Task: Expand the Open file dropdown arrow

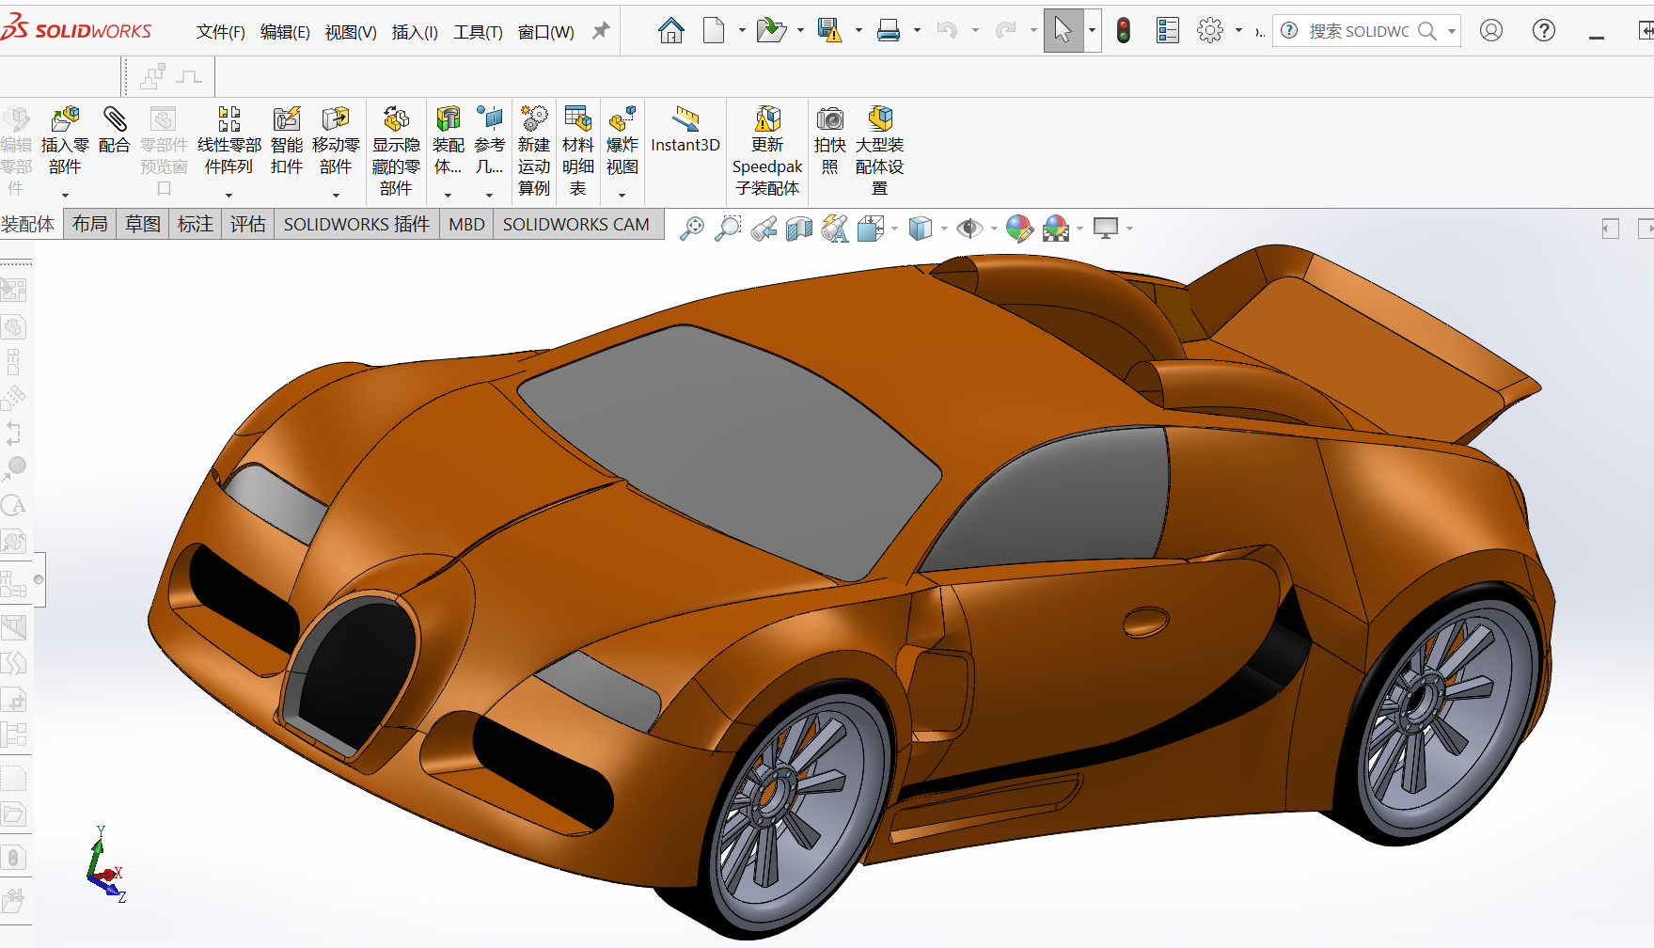Action: (x=800, y=31)
